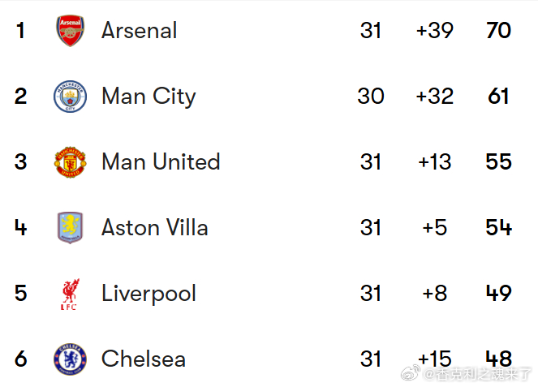Click Liverpool's position number 5
Image resolution: width=538 pixels, height=387 pixels.
(x=20, y=294)
